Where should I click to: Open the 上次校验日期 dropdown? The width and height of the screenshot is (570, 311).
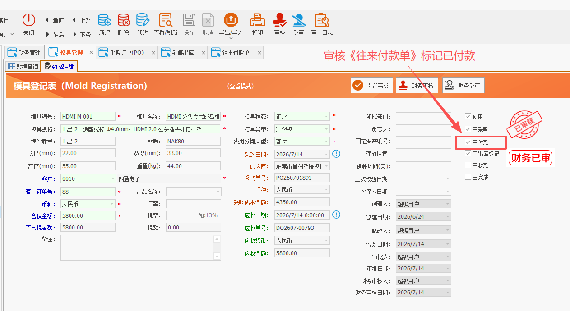[448, 179]
